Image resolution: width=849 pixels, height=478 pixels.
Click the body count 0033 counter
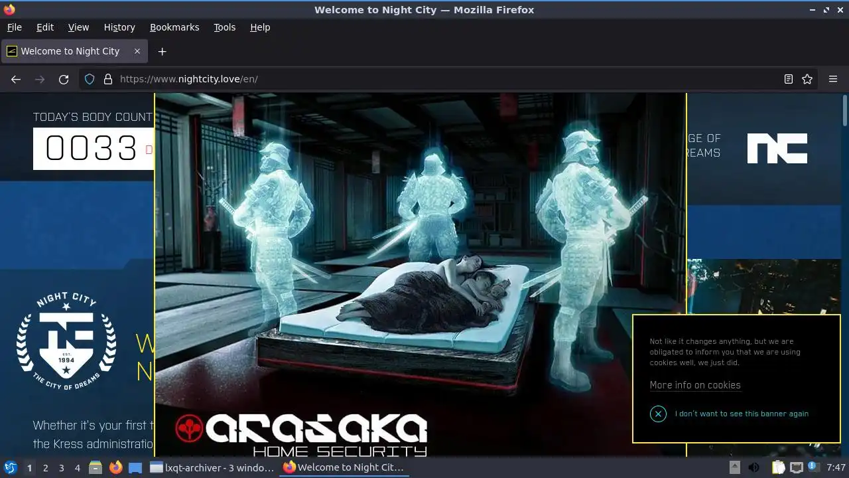(93, 148)
